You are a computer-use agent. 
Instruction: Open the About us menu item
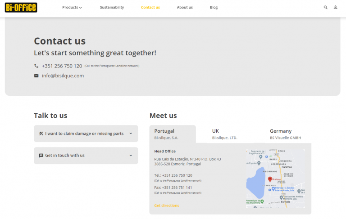coord(185,7)
